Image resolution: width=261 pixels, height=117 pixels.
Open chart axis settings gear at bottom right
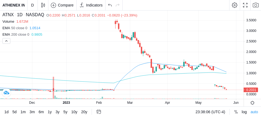pyautogui.click(x=252, y=103)
